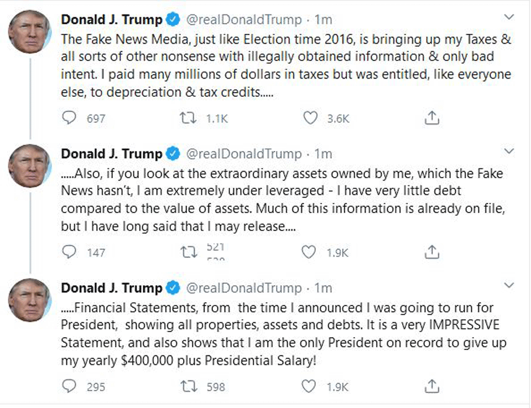Retweet the tweet with 598 retweets
The height and width of the screenshot is (408, 531).
[x=189, y=386]
